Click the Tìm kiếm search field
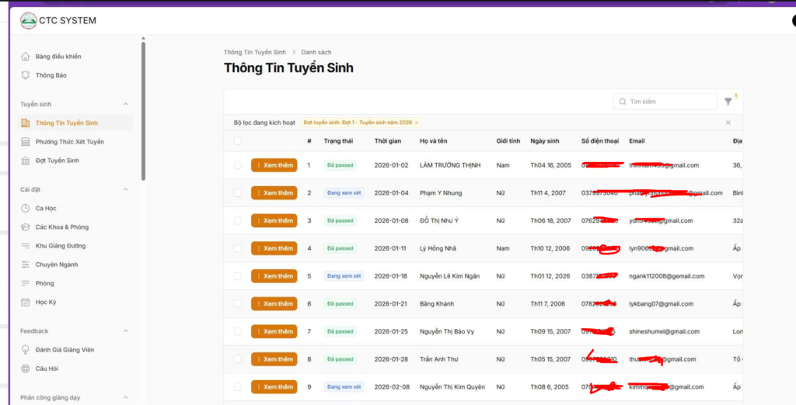 [x=665, y=102]
